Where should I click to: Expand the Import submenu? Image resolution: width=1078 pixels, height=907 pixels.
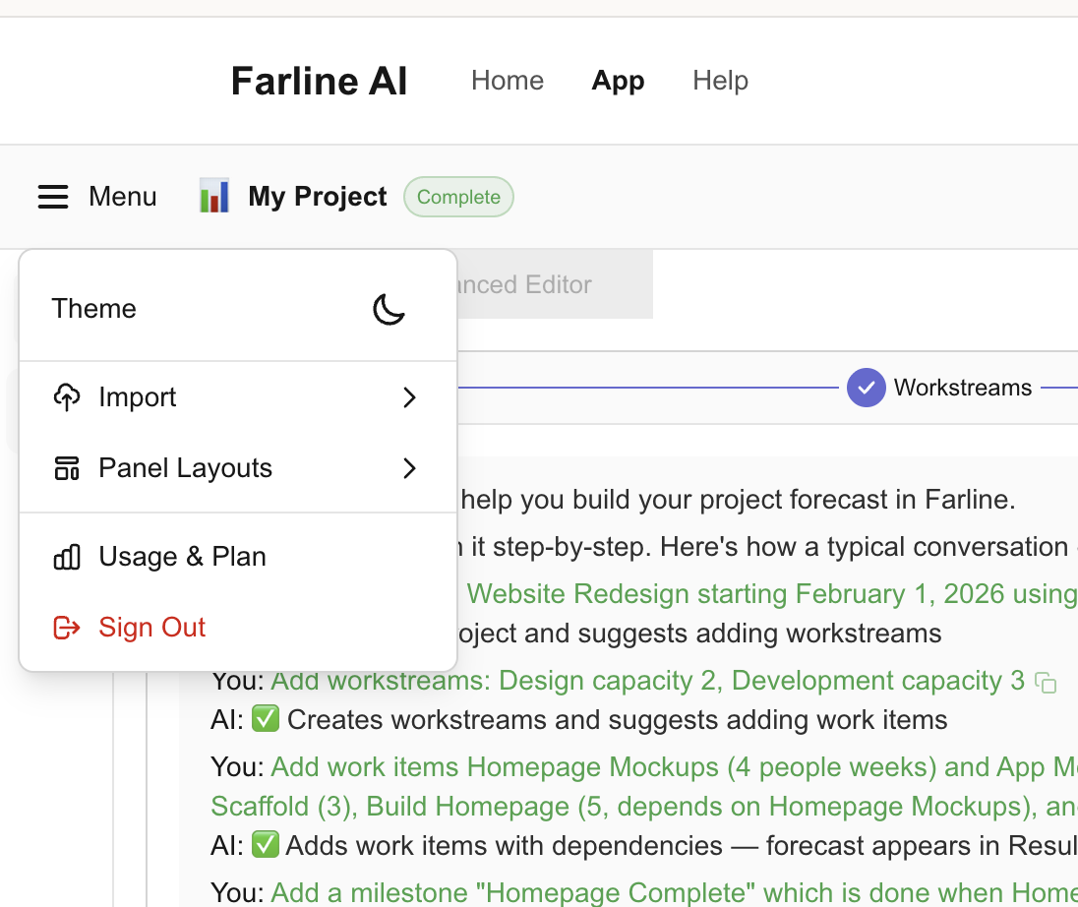[x=409, y=396]
